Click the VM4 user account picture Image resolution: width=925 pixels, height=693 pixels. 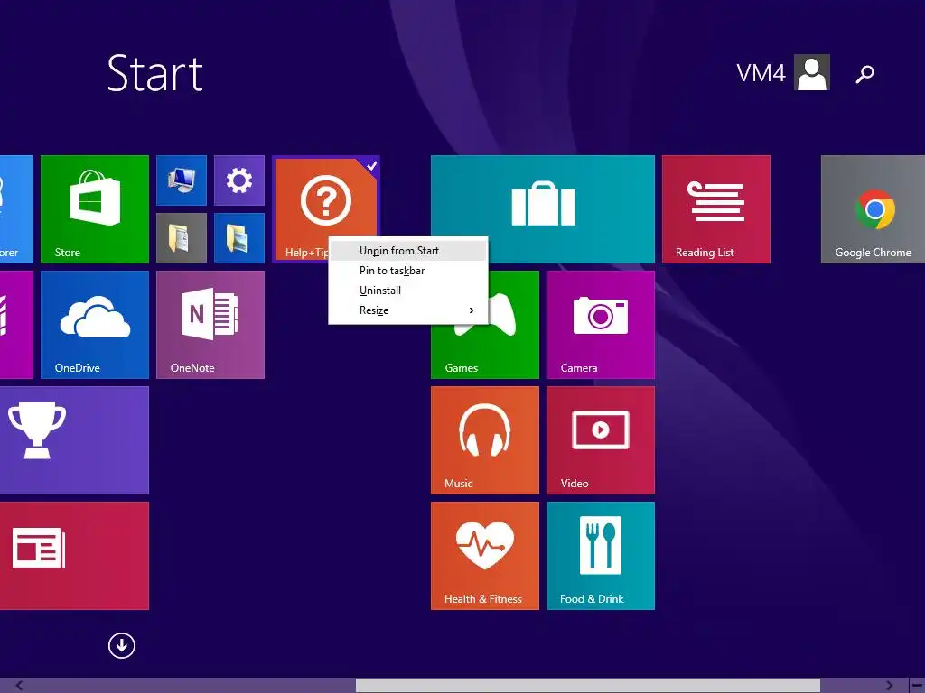[812, 72]
